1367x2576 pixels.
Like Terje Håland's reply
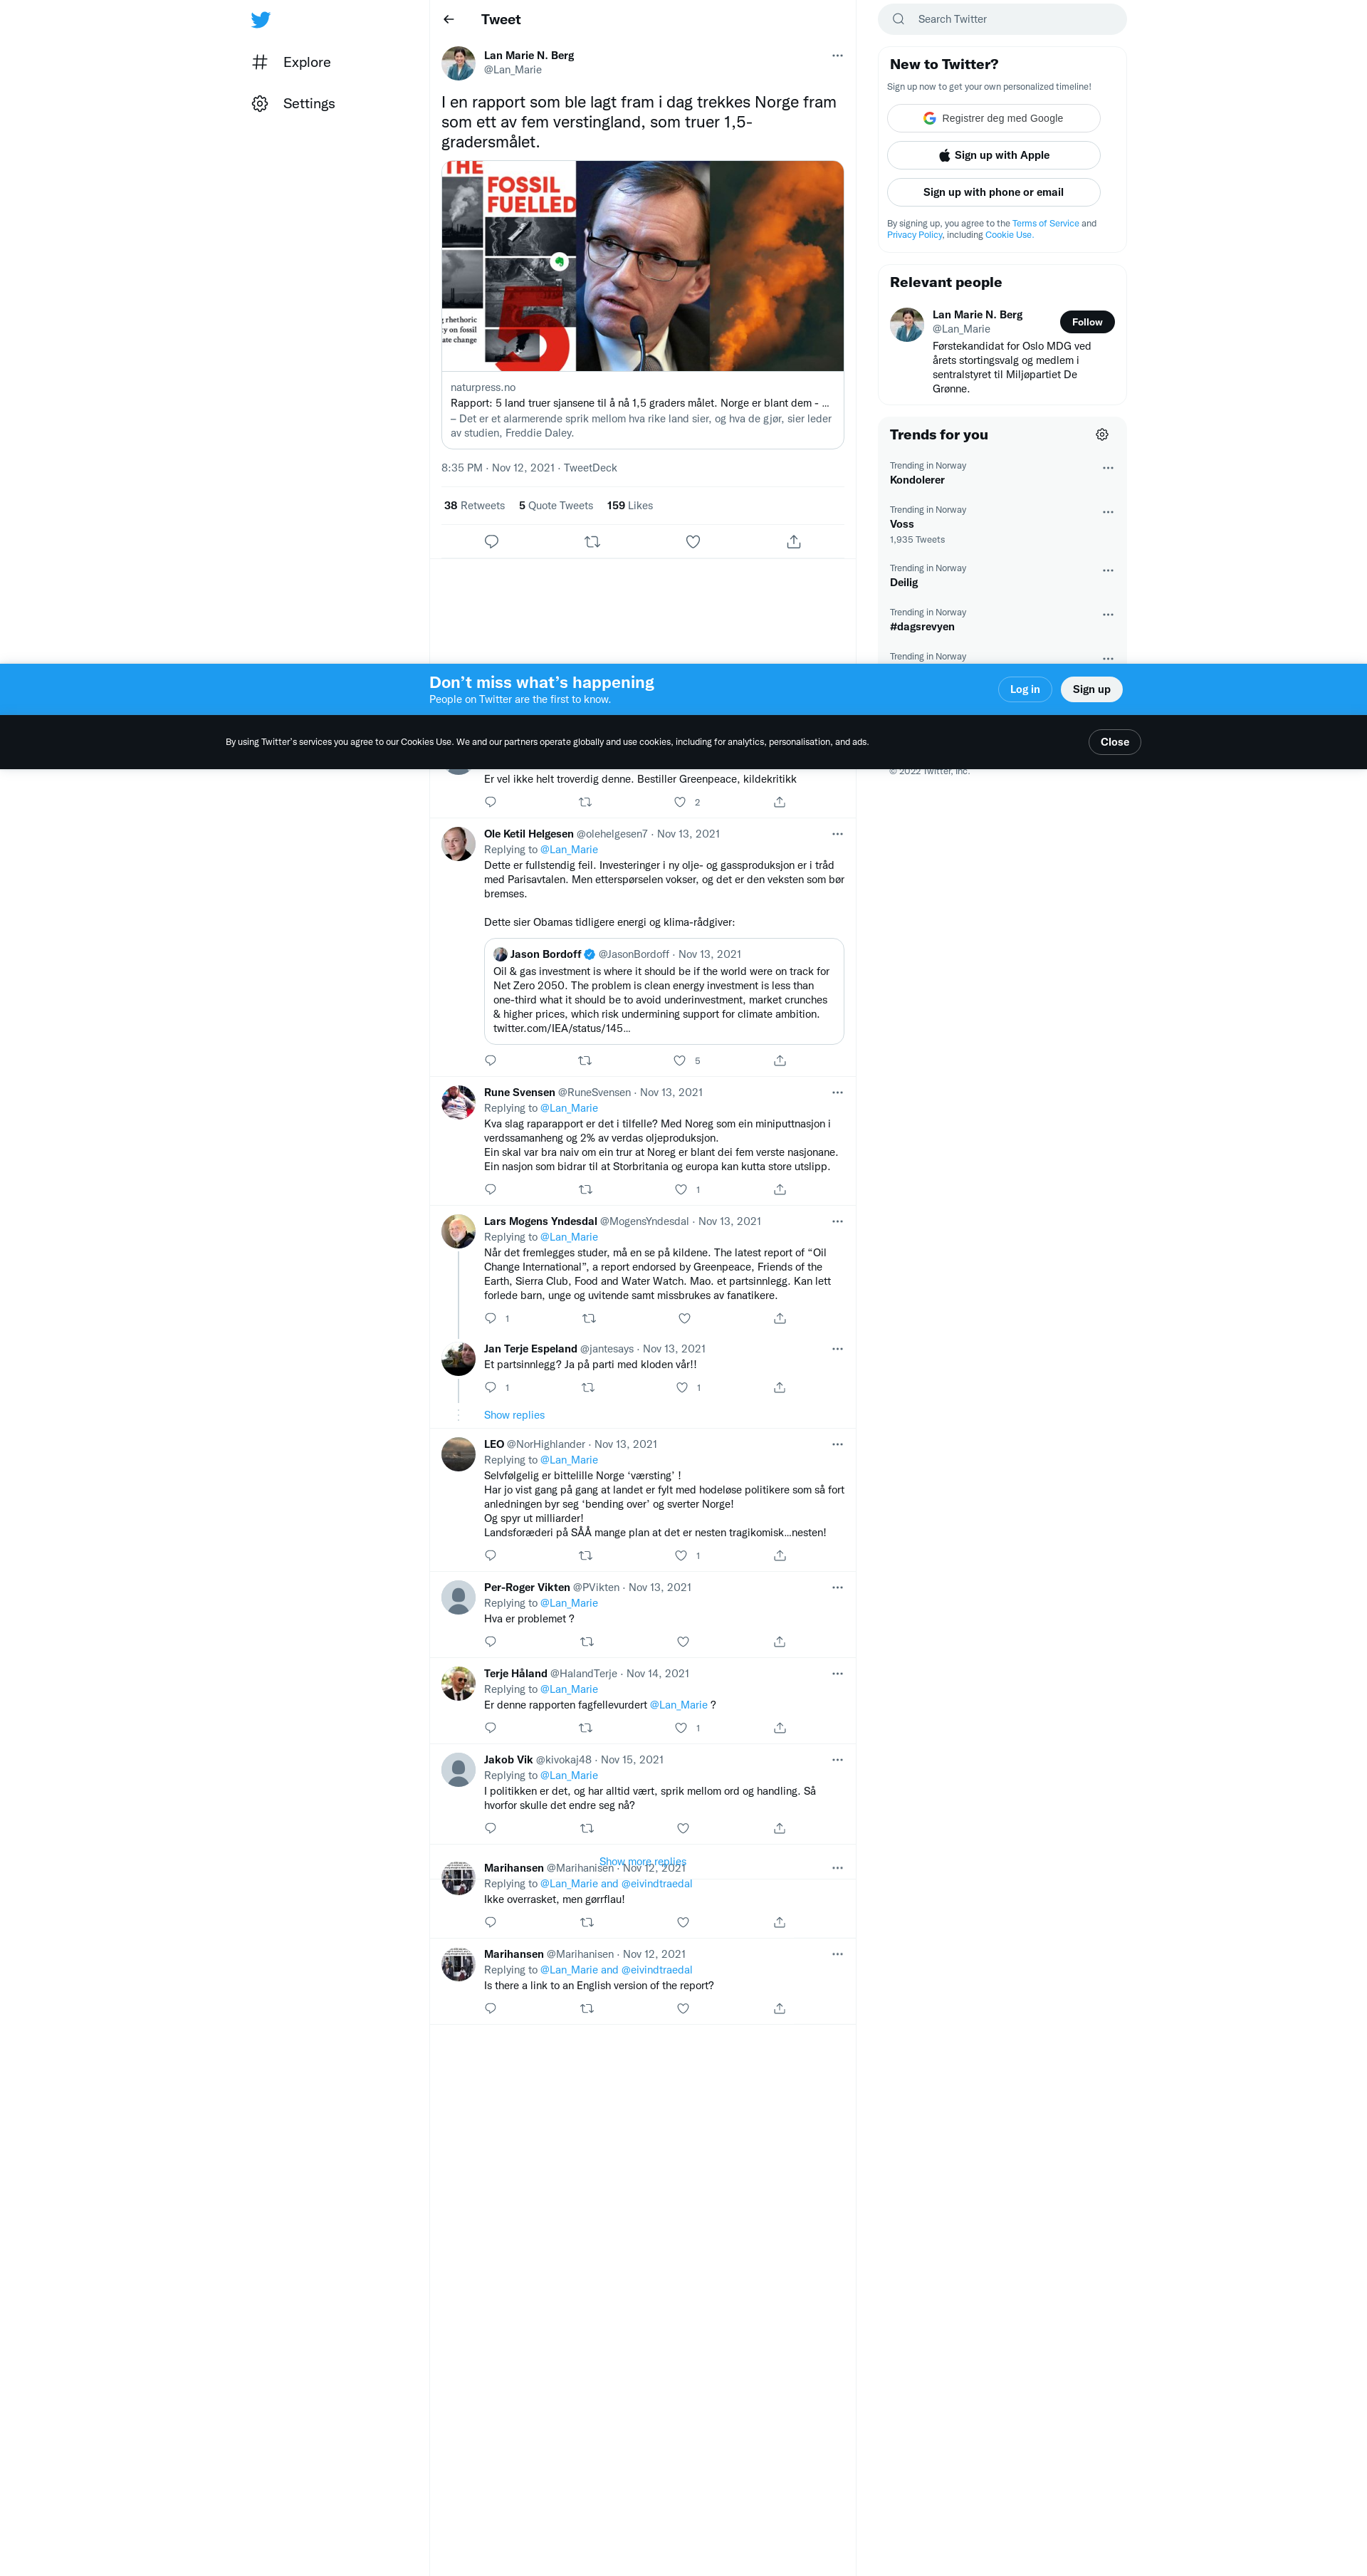click(x=680, y=1728)
